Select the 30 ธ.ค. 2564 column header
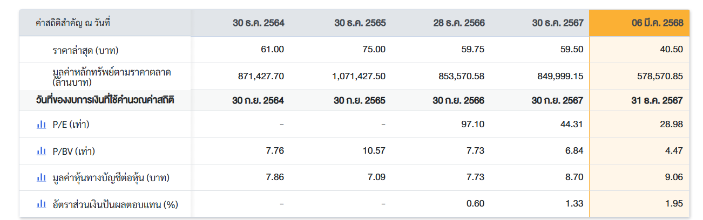The image size is (703, 220). pos(258,23)
